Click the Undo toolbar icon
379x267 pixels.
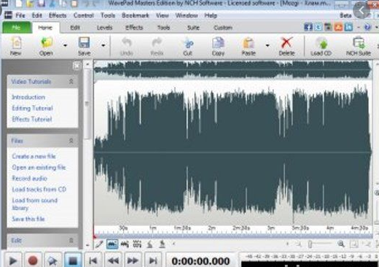coord(127,43)
